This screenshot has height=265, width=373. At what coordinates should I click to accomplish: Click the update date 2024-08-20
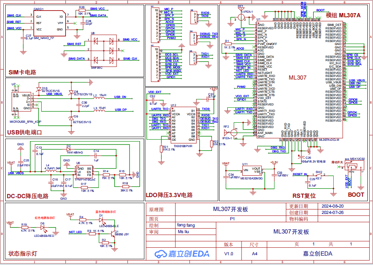point(333,206)
